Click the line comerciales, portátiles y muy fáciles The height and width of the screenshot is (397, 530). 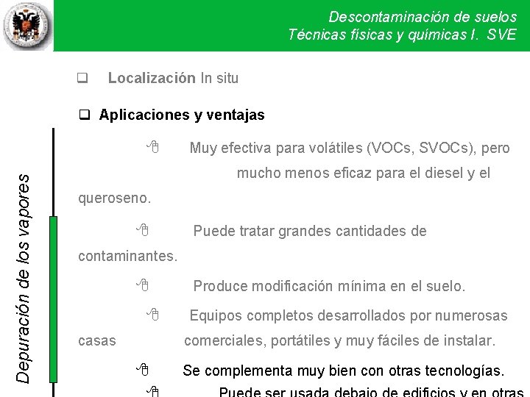[339, 341]
